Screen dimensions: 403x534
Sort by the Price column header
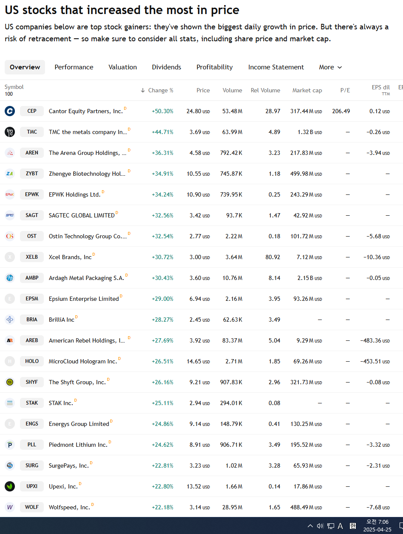point(203,90)
